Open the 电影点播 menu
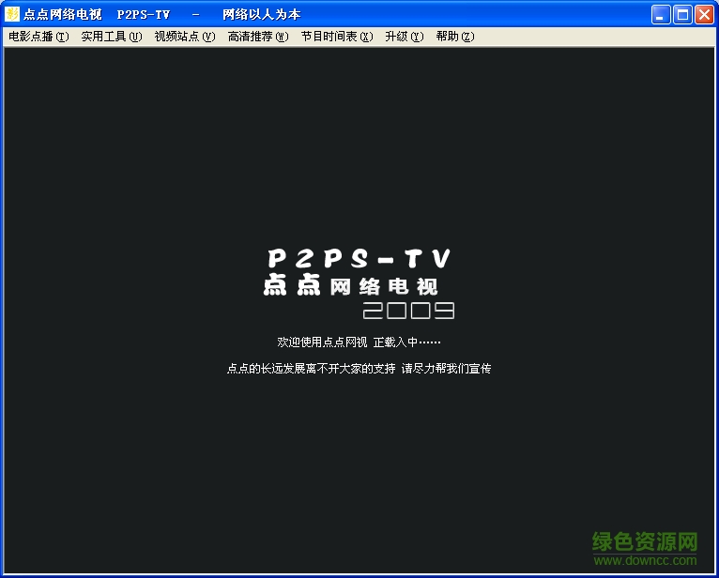 pos(38,37)
